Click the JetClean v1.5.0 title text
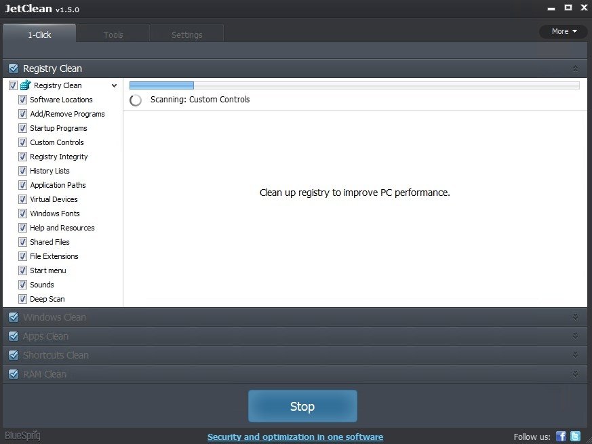This screenshot has height=444, width=592. [x=41, y=9]
